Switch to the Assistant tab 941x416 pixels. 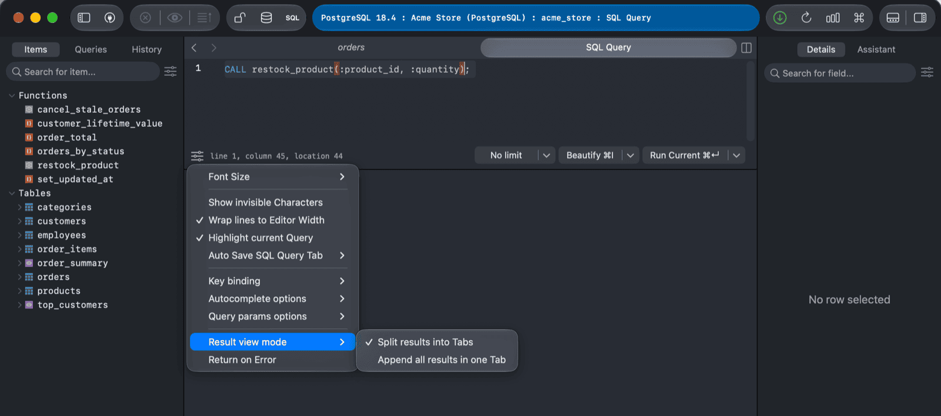(876, 49)
